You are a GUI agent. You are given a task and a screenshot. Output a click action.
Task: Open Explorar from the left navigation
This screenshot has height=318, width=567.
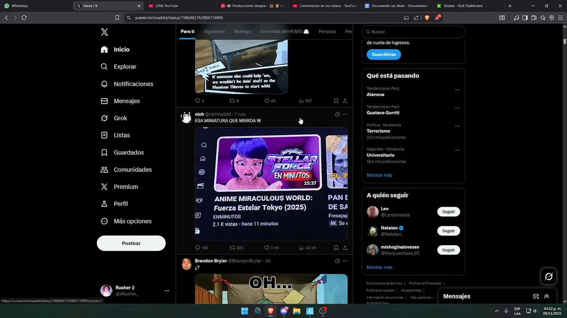[x=119, y=67]
